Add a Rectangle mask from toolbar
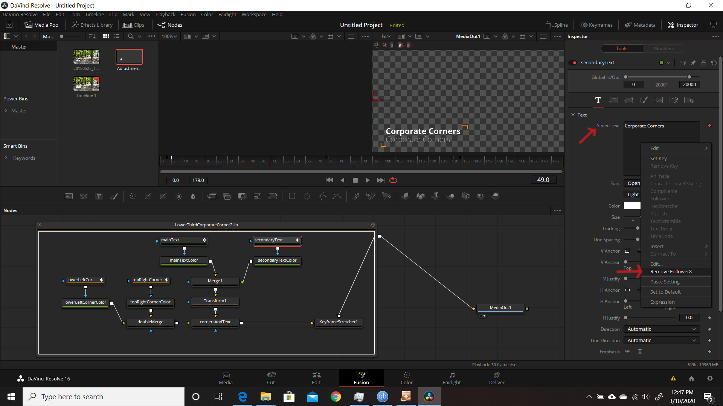 pyautogui.click(x=291, y=196)
